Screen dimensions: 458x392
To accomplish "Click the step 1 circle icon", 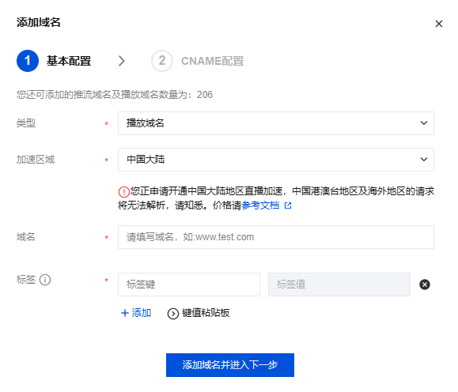I will tap(28, 61).
